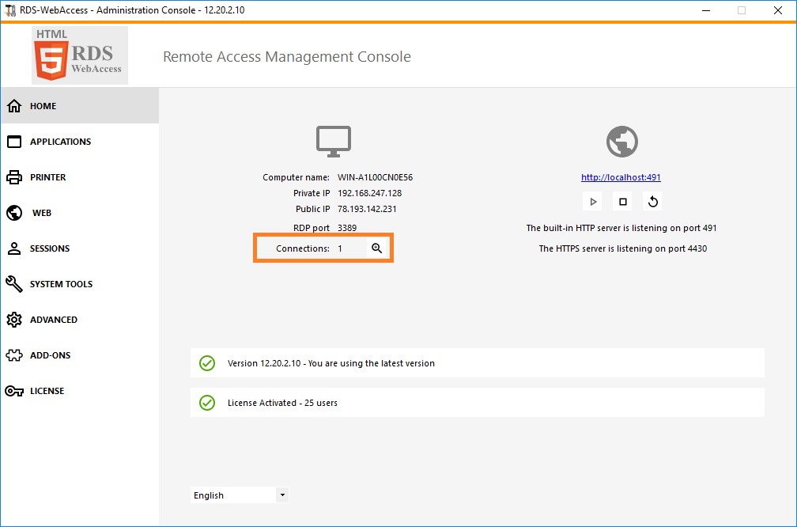
Task: Go to the ADVANCED settings section
Action: pos(80,320)
